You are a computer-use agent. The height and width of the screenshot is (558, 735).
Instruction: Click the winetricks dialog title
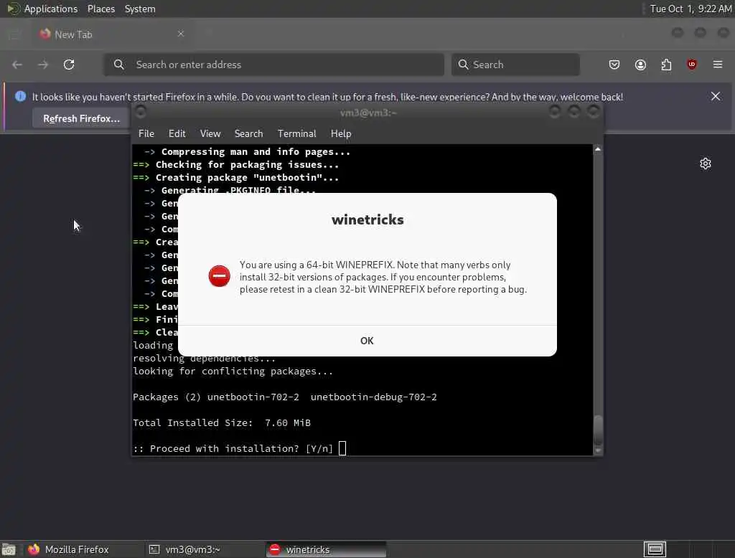pyautogui.click(x=367, y=219)
